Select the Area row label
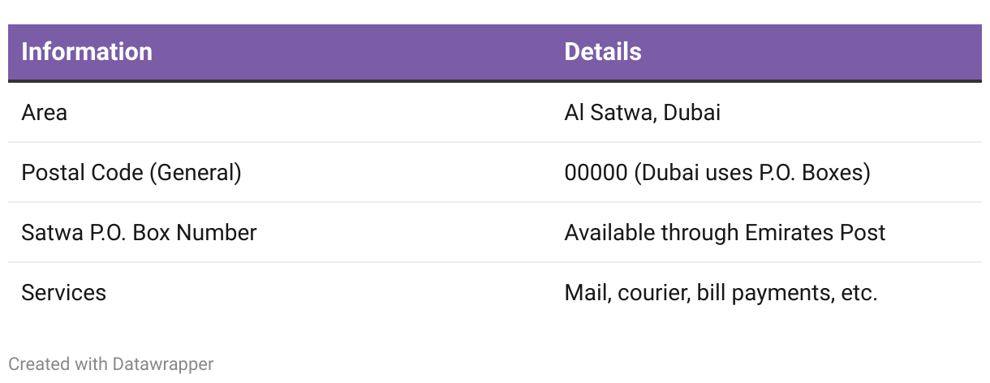The height and width of the screenshot is (383, 990). pyautogui.click(x=44, y=113)
